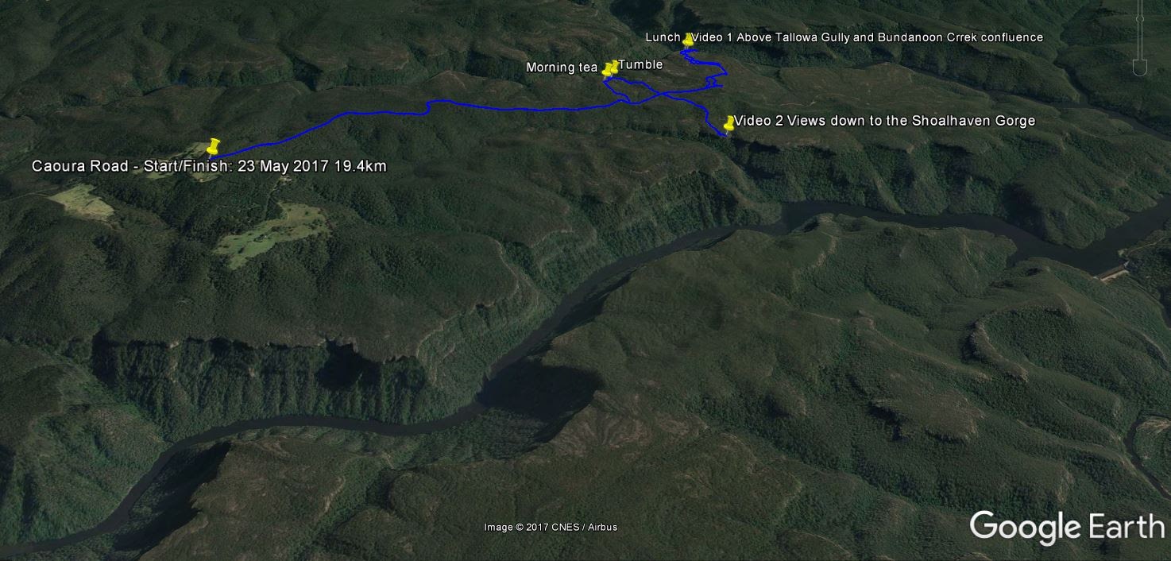
Task: Click the Tumble placemark pushpin
Action: pos(613,67)
